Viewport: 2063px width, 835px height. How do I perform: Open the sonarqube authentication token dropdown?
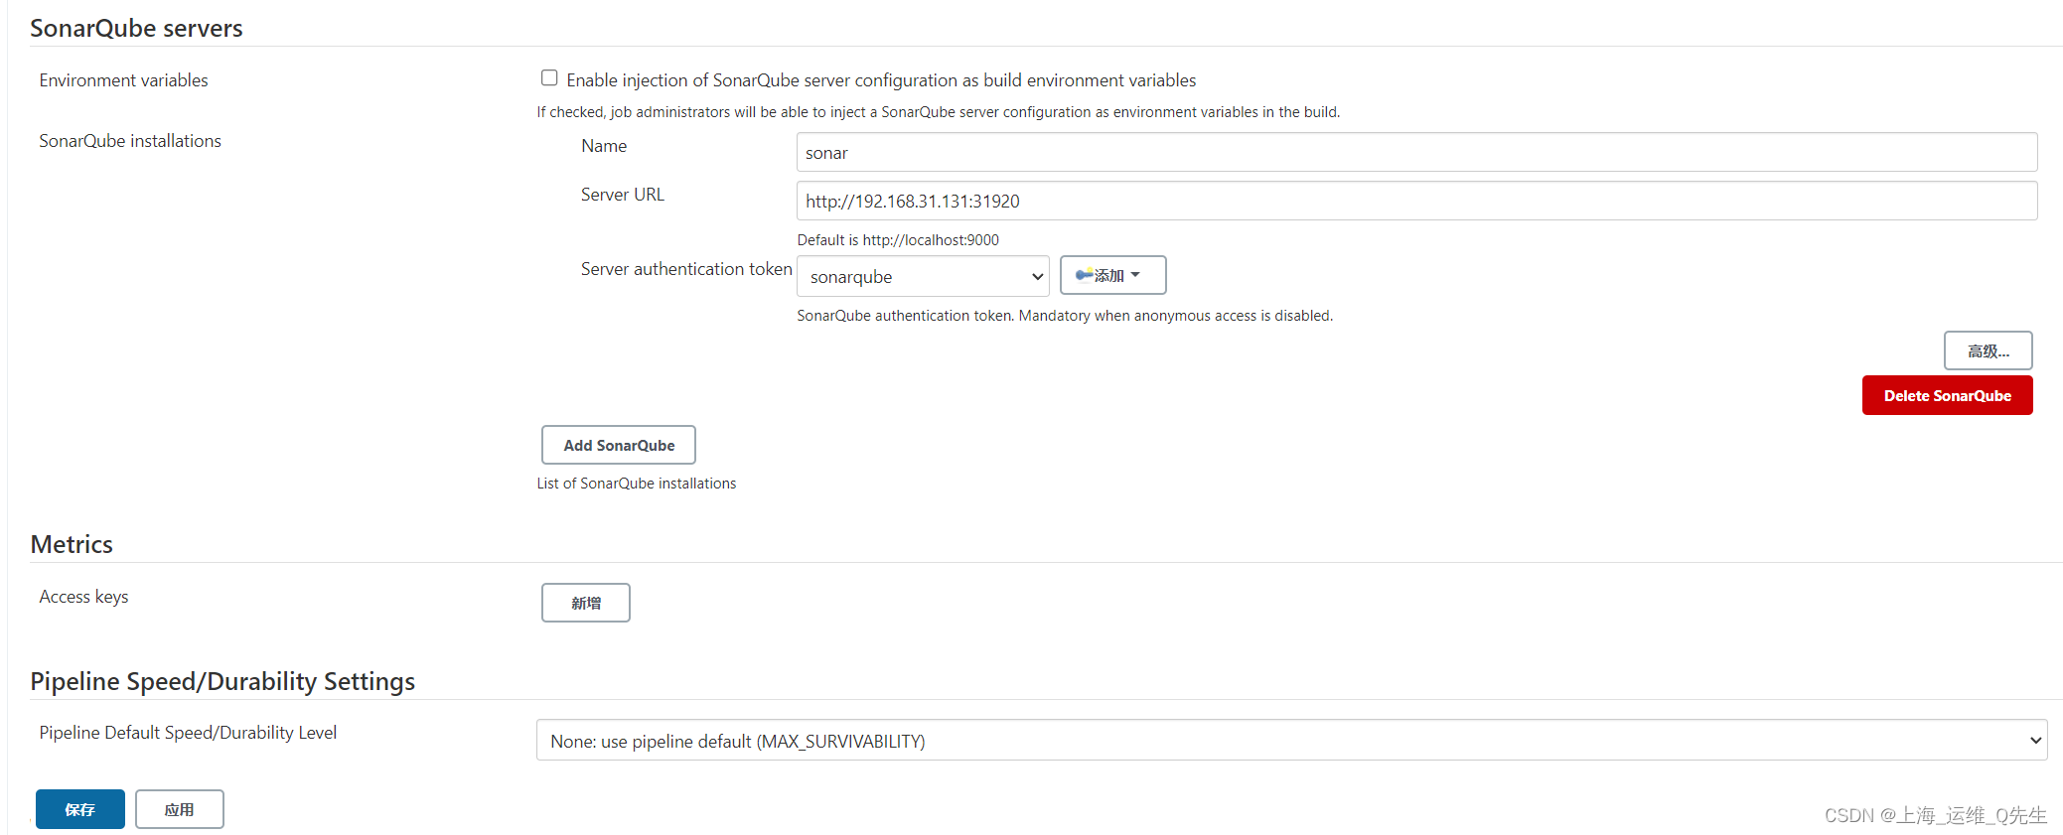(923, 276)
